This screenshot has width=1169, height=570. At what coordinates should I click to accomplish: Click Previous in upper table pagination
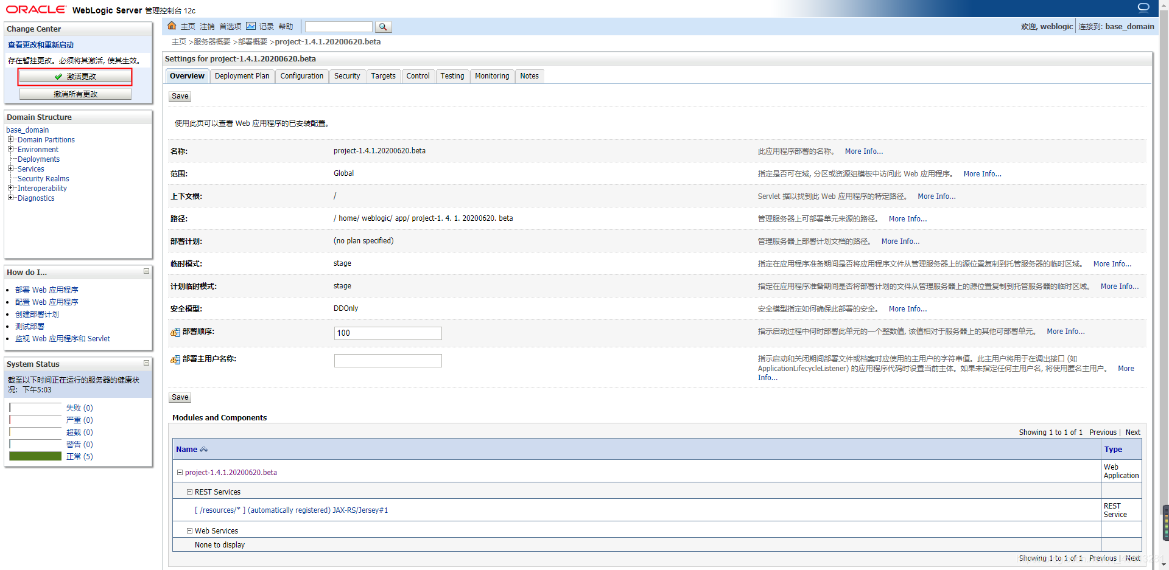coord(1103,433)
